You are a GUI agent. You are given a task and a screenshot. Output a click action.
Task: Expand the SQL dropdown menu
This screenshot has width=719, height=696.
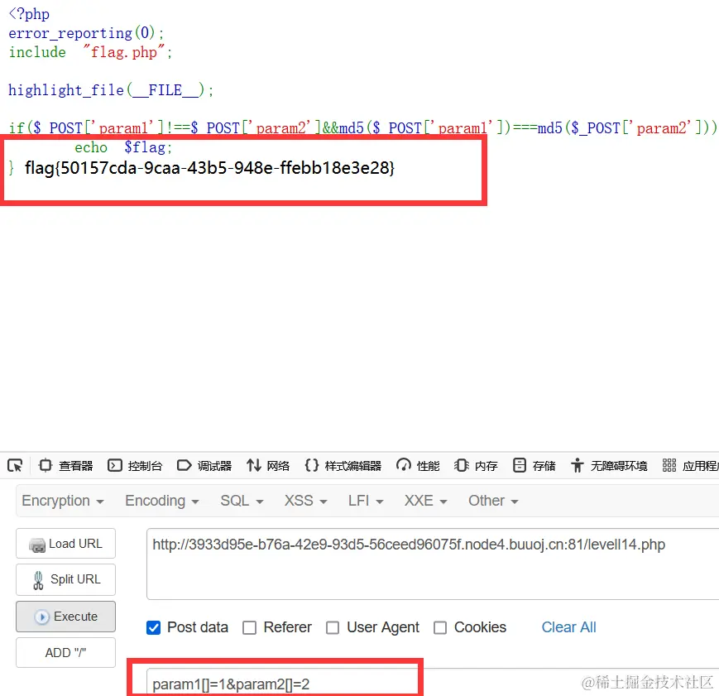[242, 501]
